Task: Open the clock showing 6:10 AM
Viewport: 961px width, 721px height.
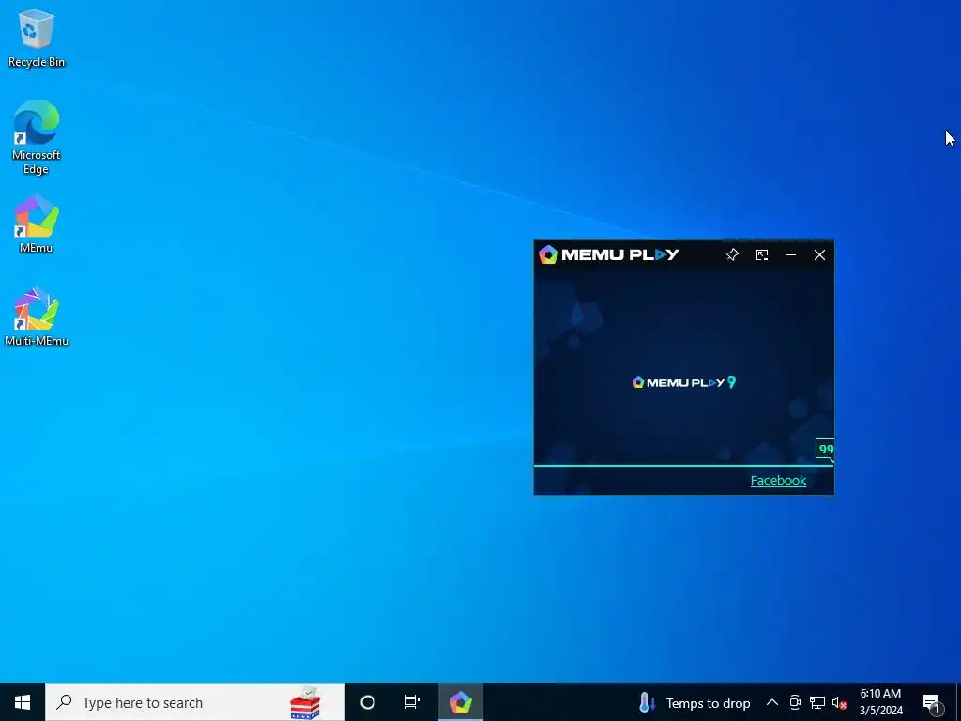Action: (x=880, y=702)
